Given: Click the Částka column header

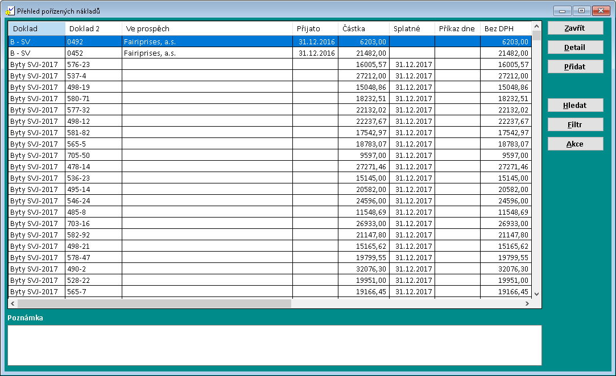Looking at the screenshot, I should click(x=363, y=28).
